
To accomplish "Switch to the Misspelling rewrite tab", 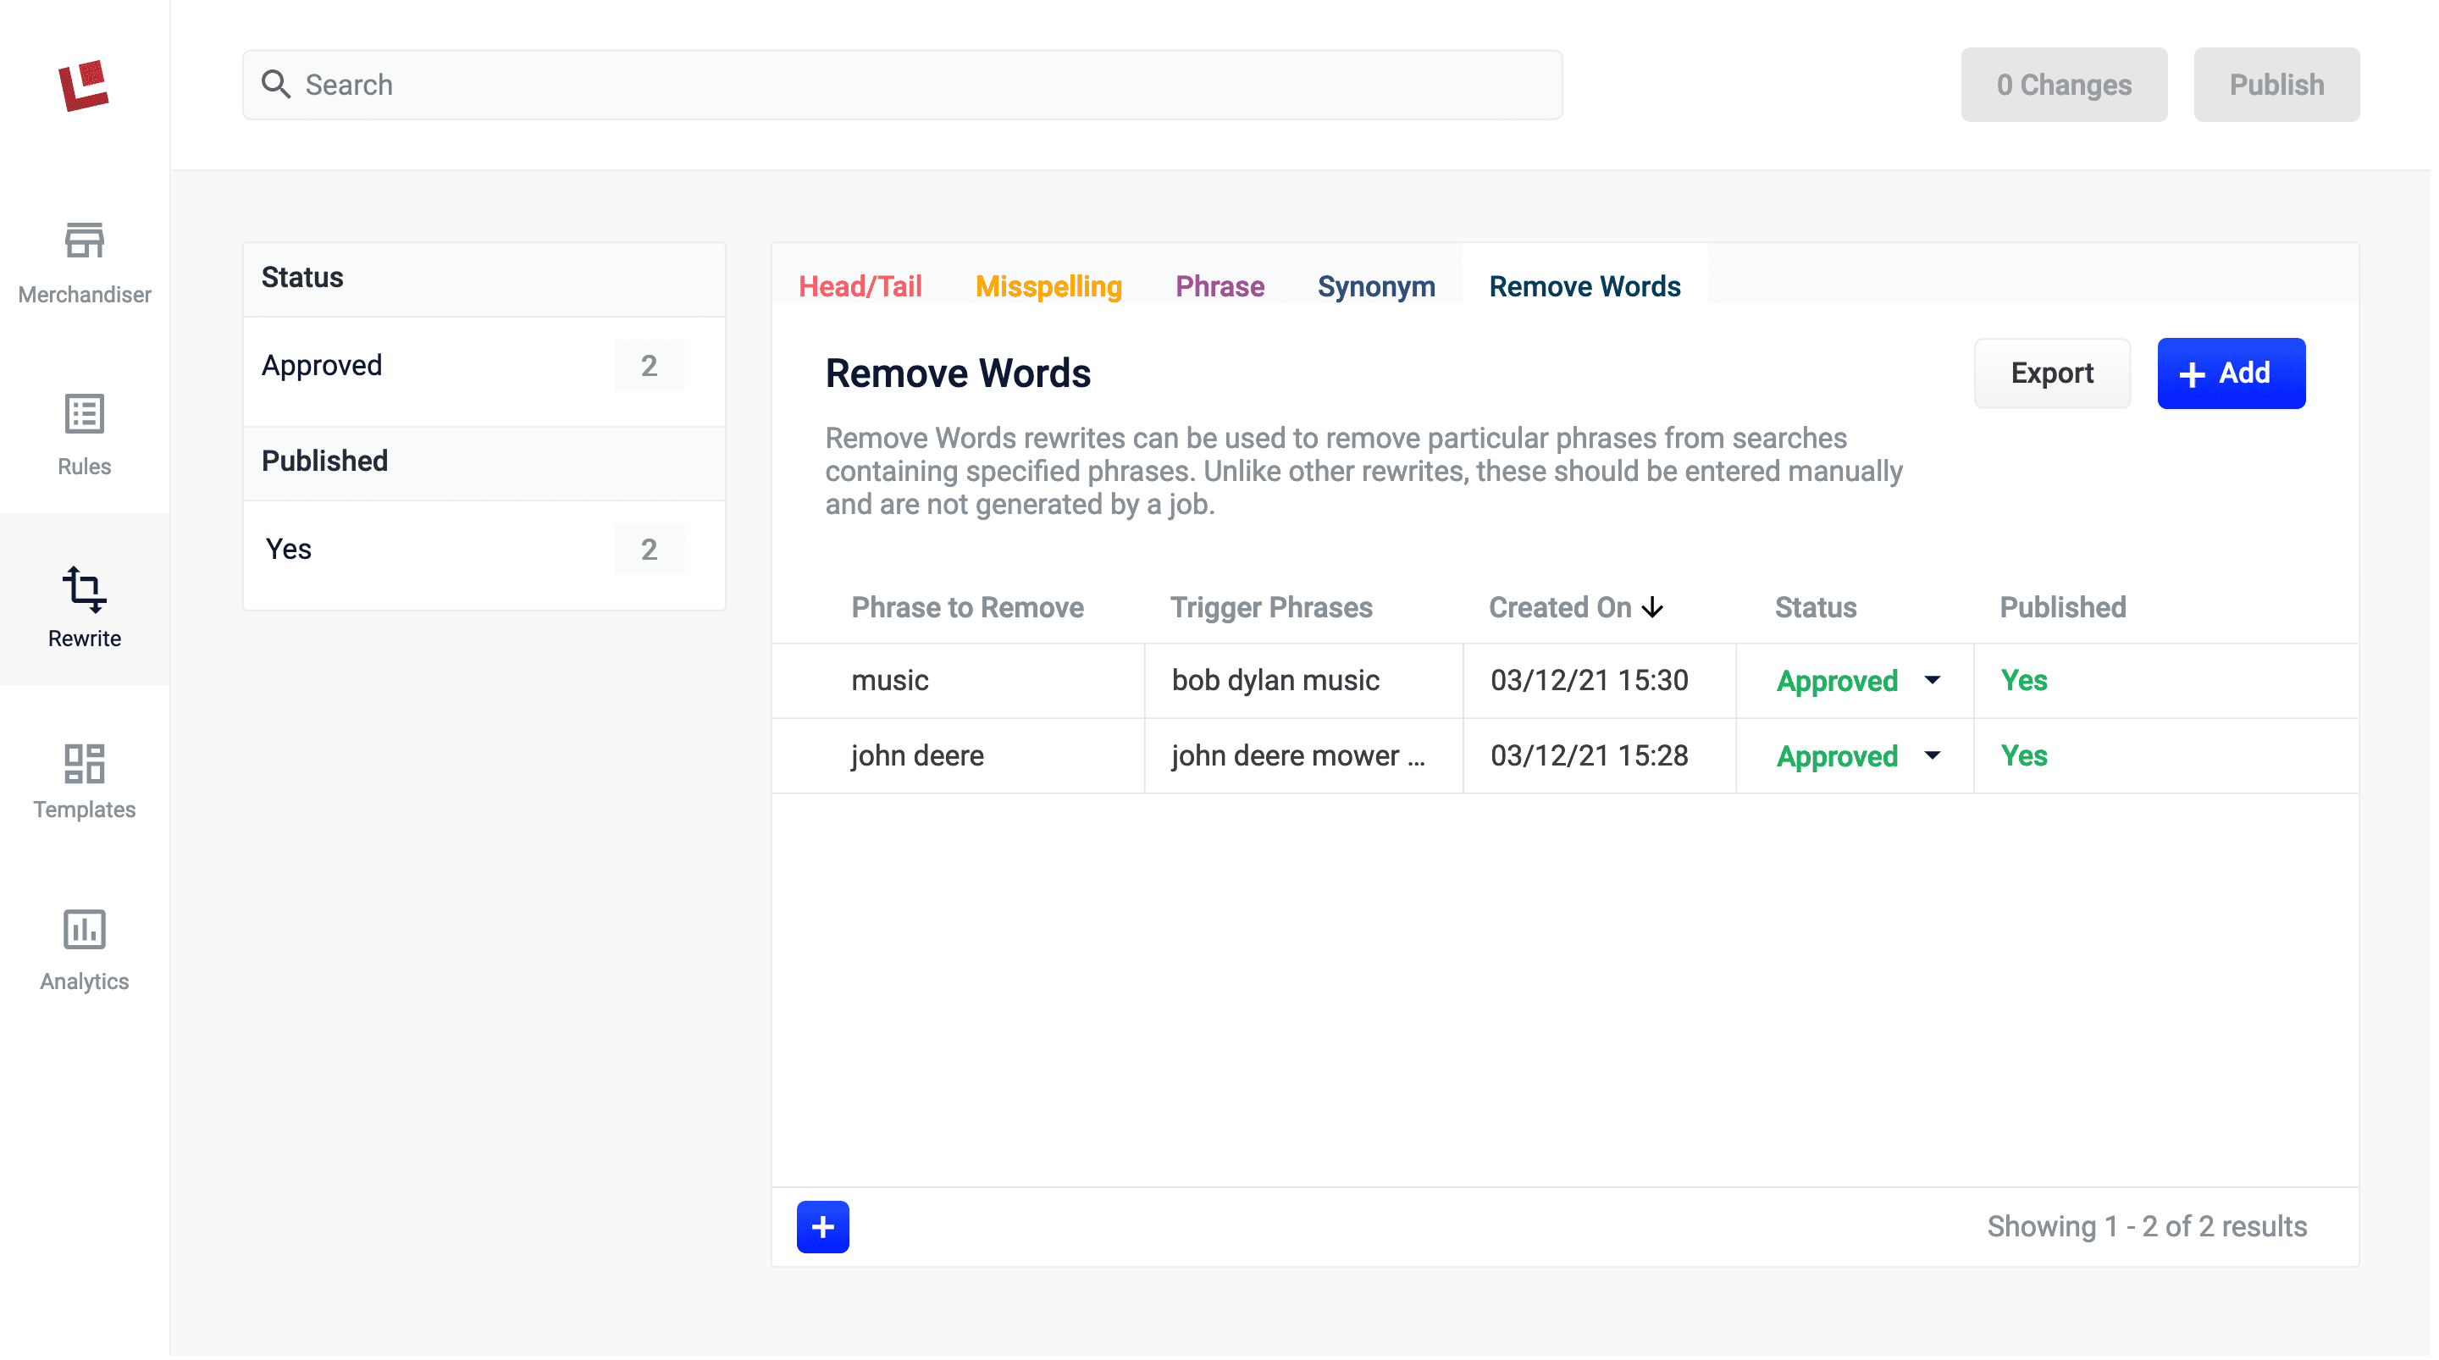I will 1048,285.
